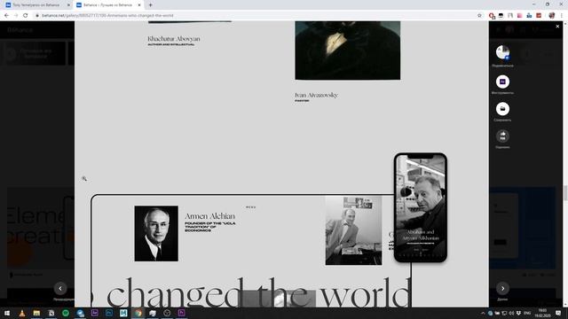Click the pink square extension icon
The image size is (568, 319).
[x=520, y=16]
